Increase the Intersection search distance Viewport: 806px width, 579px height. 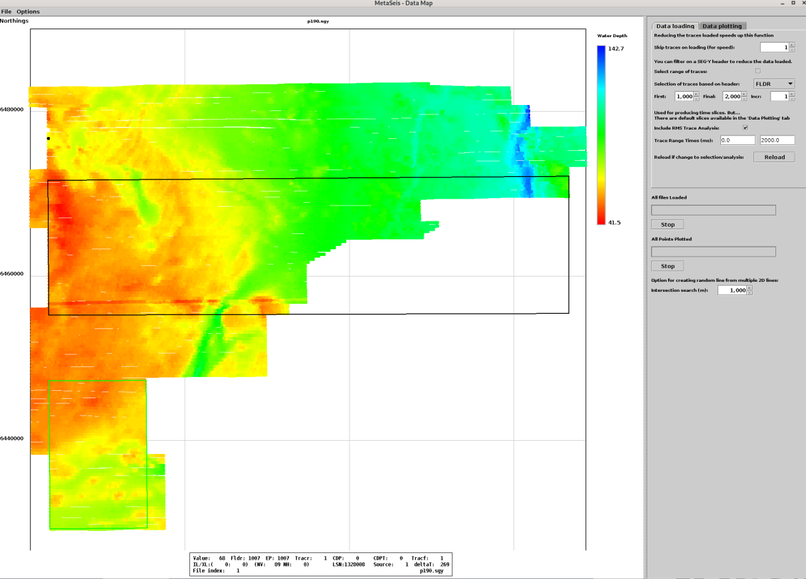(750, 288)
